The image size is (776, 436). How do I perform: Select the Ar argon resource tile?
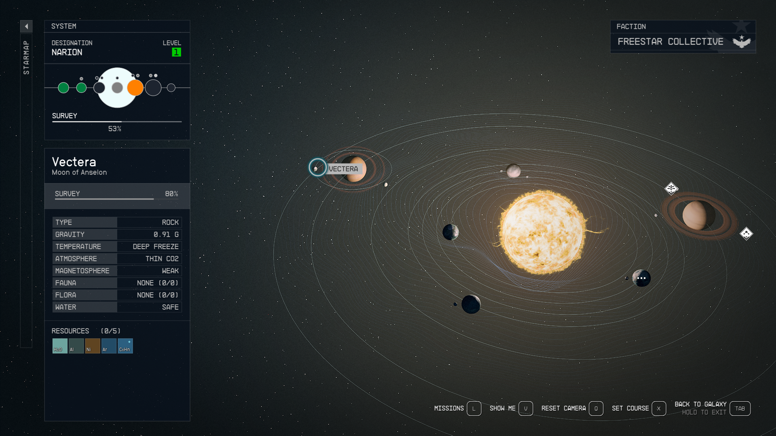(x=109, y=346)
